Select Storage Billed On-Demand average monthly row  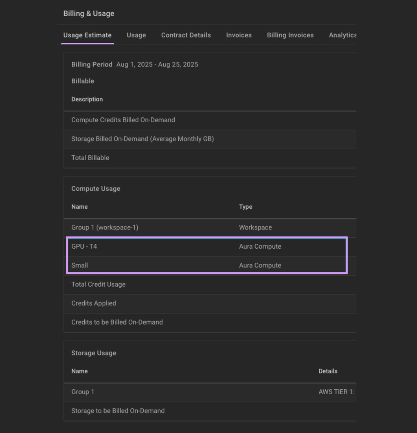click(x=143, y=139)
